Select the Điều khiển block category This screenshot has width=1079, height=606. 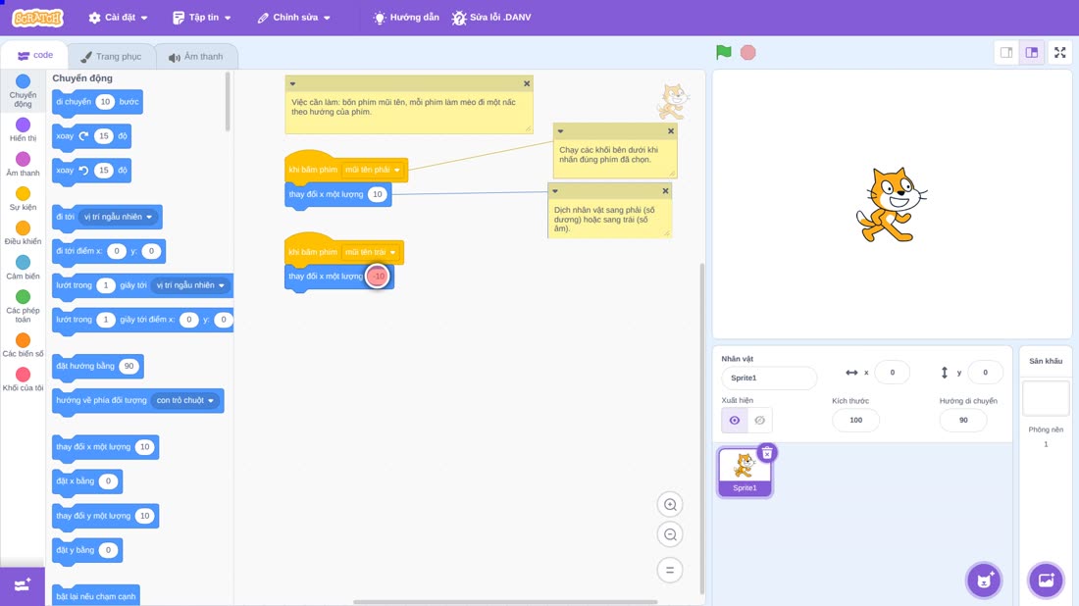[23, 233]
